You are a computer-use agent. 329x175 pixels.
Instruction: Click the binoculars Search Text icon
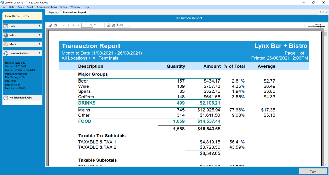[x=113, y=25]
